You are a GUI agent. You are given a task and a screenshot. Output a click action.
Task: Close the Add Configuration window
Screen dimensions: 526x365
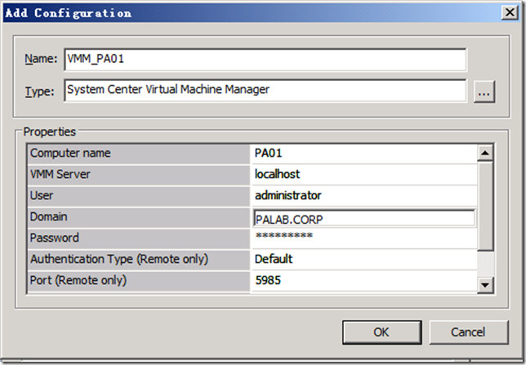coord(510,12)
